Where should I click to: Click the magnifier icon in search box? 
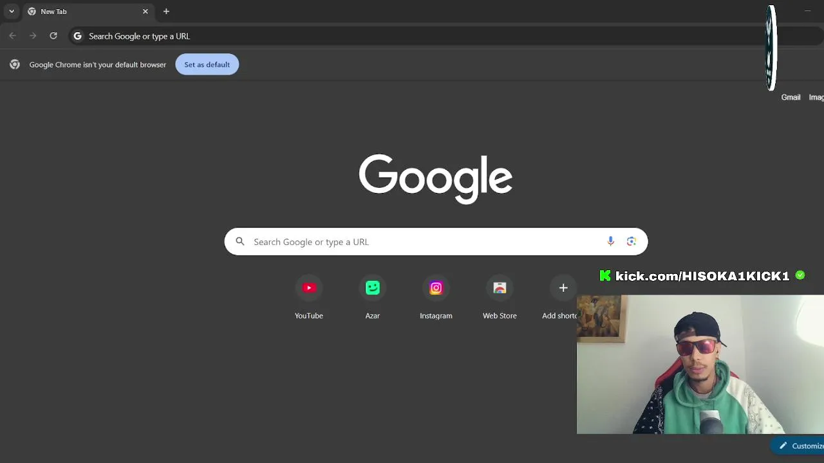(x=240, y=242)
